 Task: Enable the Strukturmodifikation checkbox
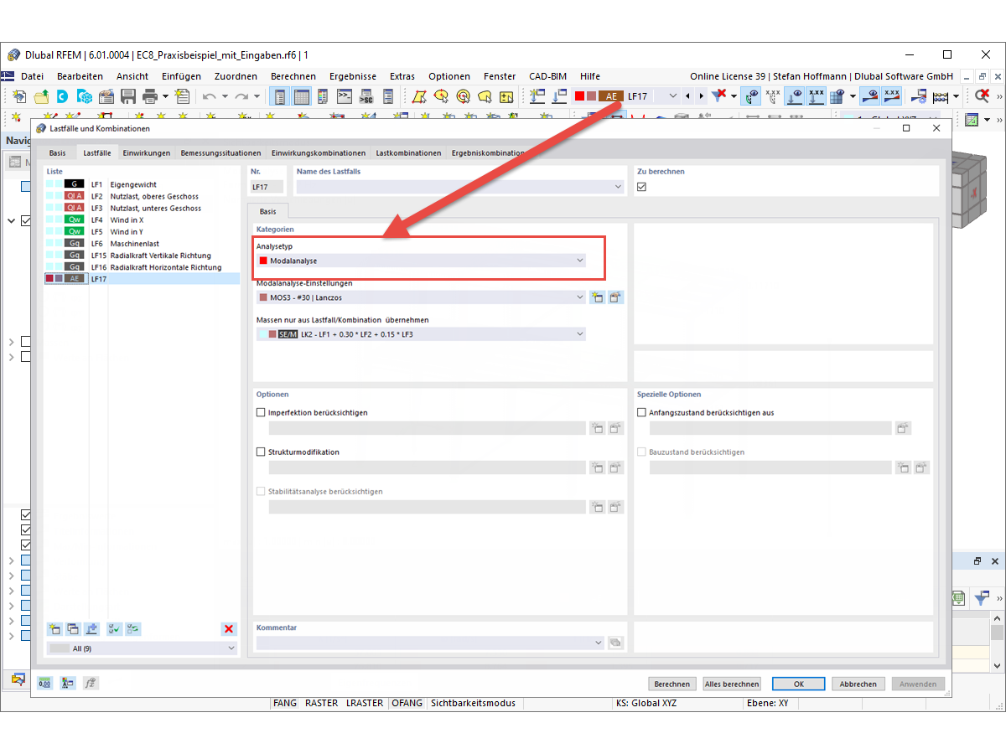coord(260,452)
